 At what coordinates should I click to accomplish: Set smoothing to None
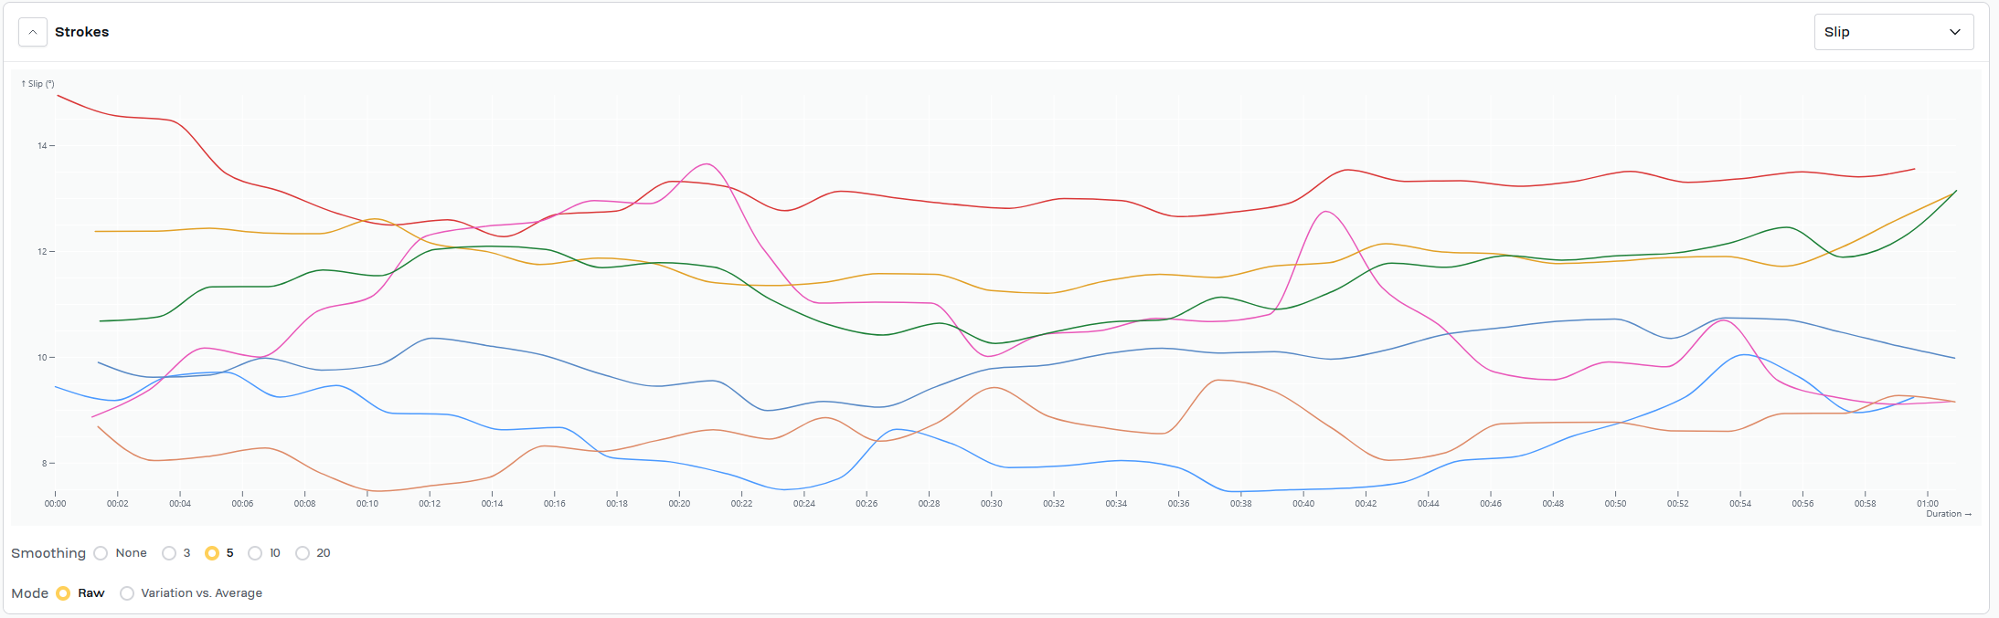[x=101, y=553]
